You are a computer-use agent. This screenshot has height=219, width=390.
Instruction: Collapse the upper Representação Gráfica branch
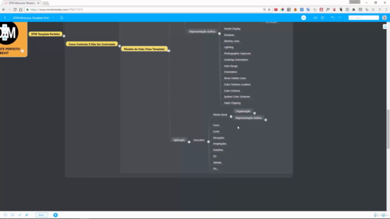tap(219, 33)
